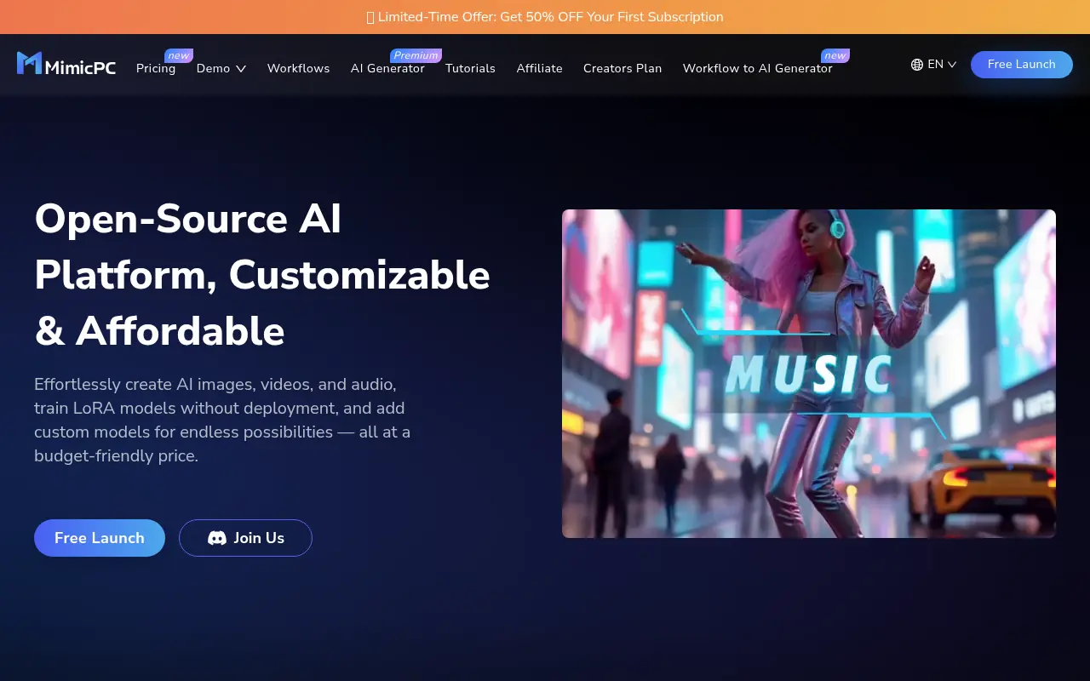Click the 'new' badge above Workflow to AI Generator
The image size is (1090, 681).
tap(835, 54)
